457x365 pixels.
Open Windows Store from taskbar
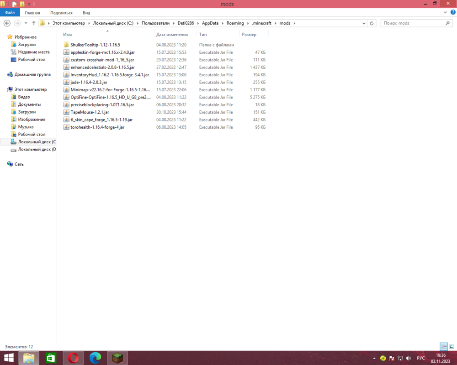51,358
